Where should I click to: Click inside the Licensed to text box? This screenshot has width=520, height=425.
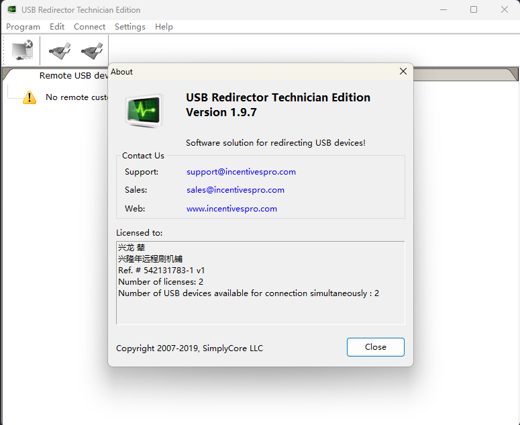pos(260,283)
